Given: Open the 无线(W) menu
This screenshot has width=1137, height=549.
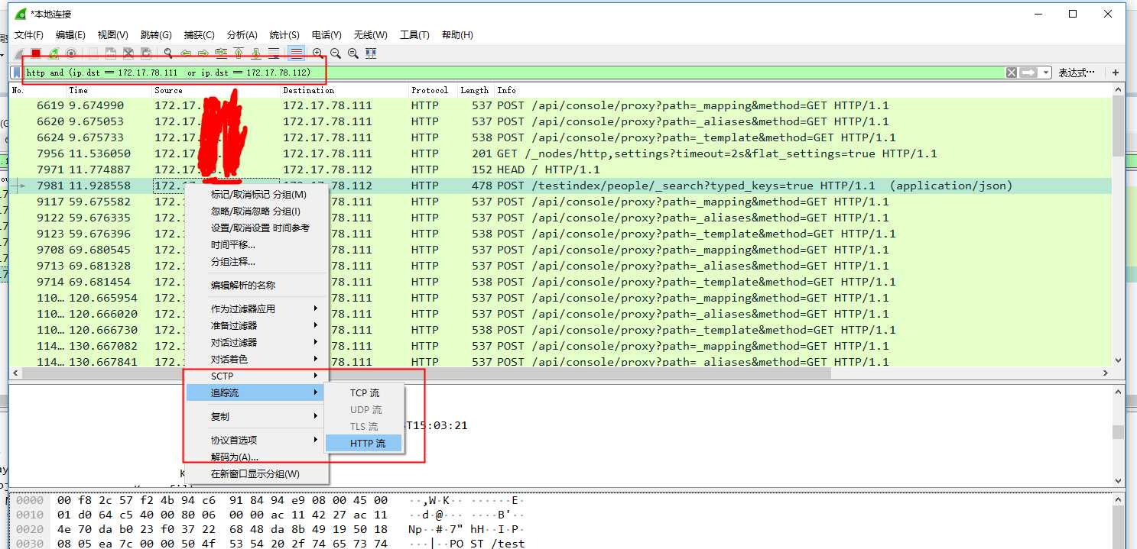Looking at the screenshot, I should coord(370,35).
